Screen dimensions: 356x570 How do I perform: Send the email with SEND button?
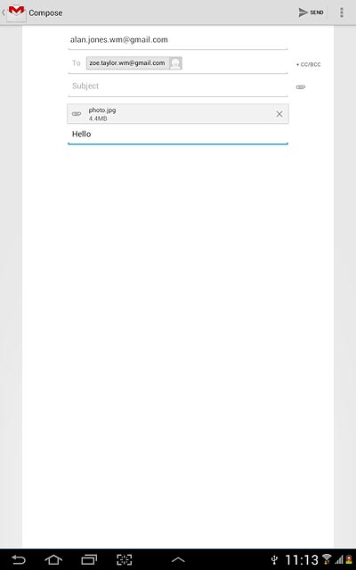(x=311, y=12)
